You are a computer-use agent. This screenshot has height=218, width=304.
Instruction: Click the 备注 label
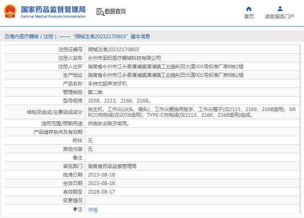click(78, 158)
